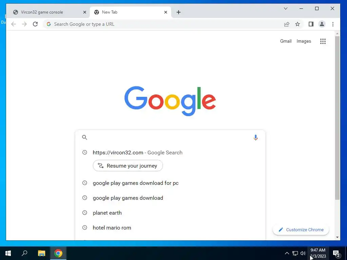The image size is (347, 260).
Task: Toggle the Chrome side panel icon
Action: coord(311,24)
